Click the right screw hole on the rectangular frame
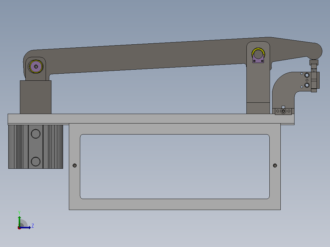This screenshot has height=247, width=330. click(275, 165)
